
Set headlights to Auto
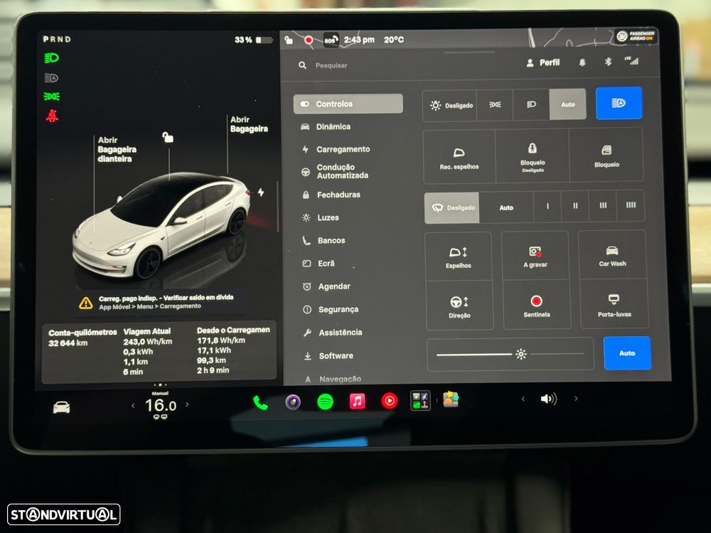click(x=567, y=104)
